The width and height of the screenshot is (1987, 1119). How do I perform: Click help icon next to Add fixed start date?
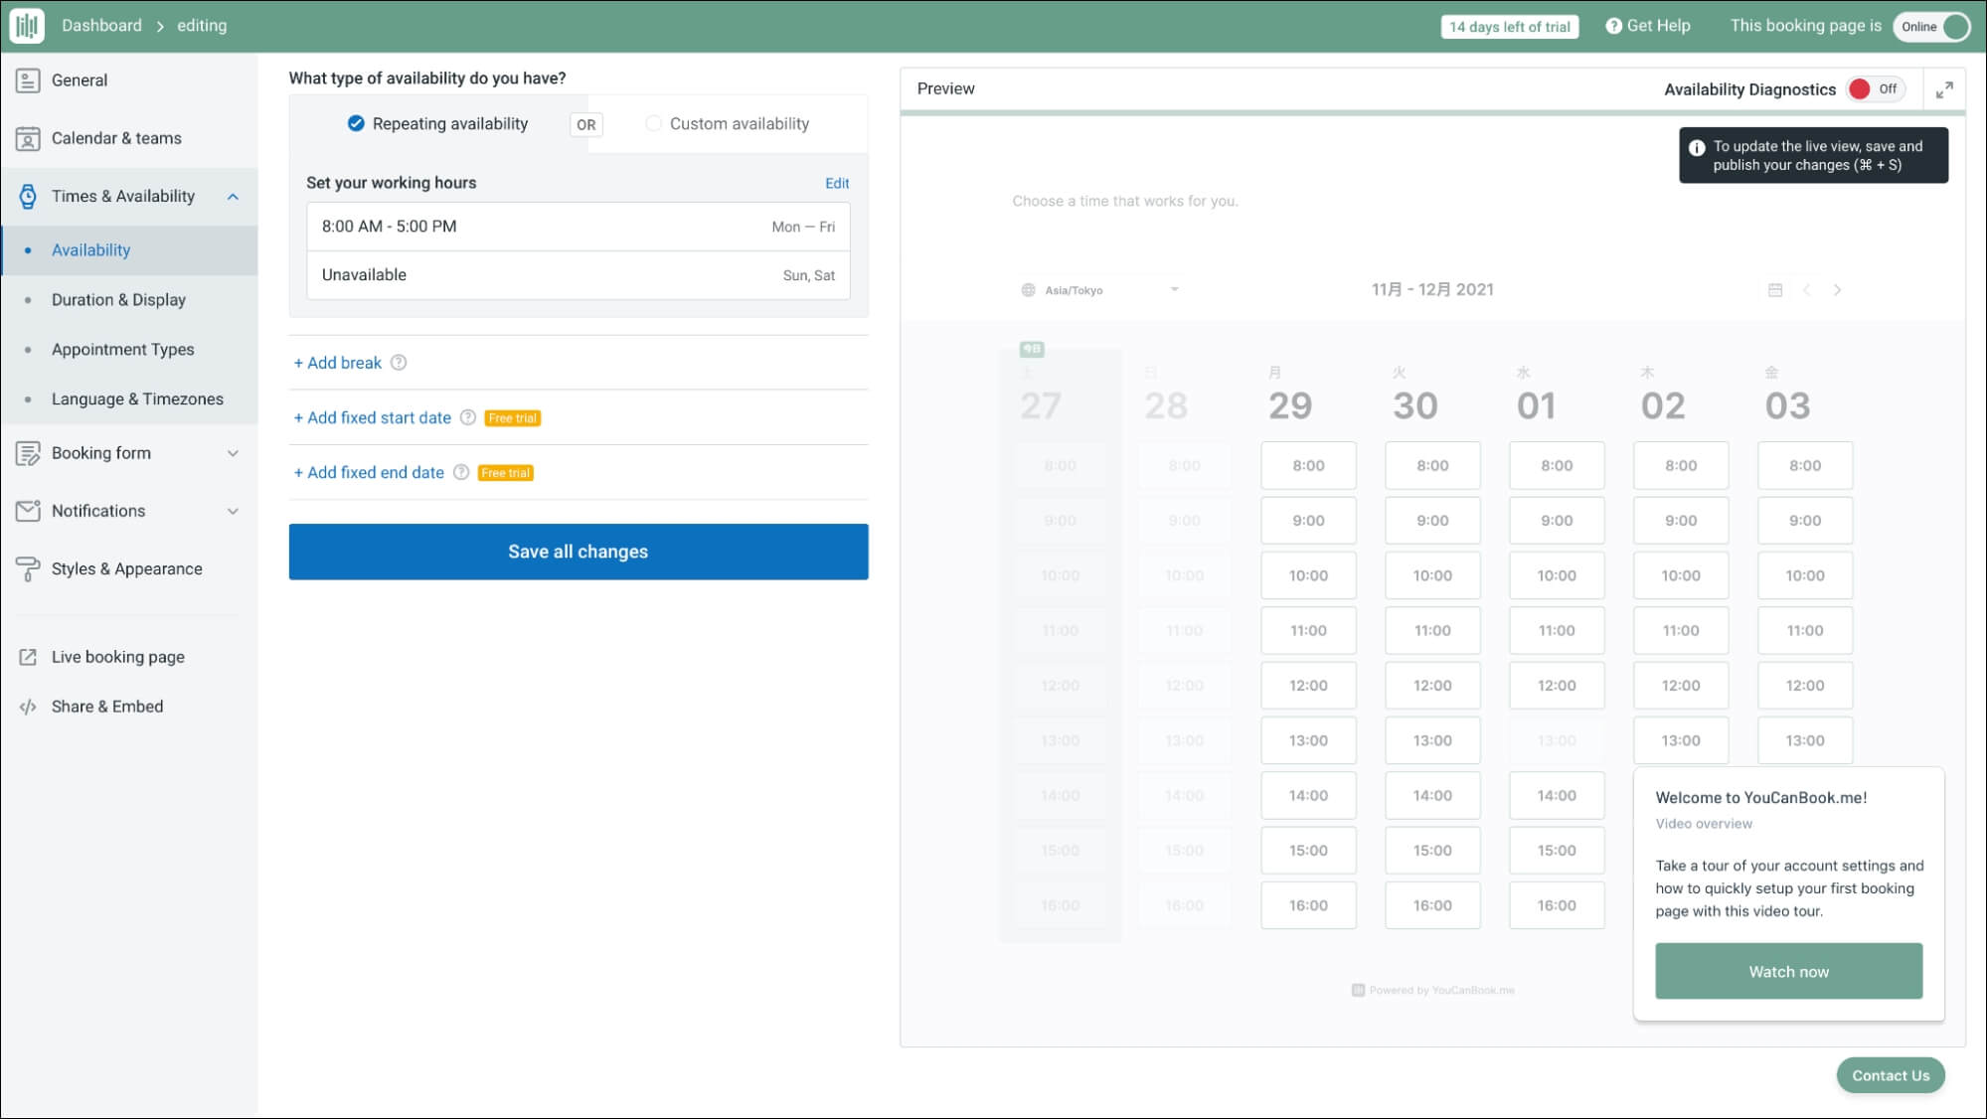468,417
